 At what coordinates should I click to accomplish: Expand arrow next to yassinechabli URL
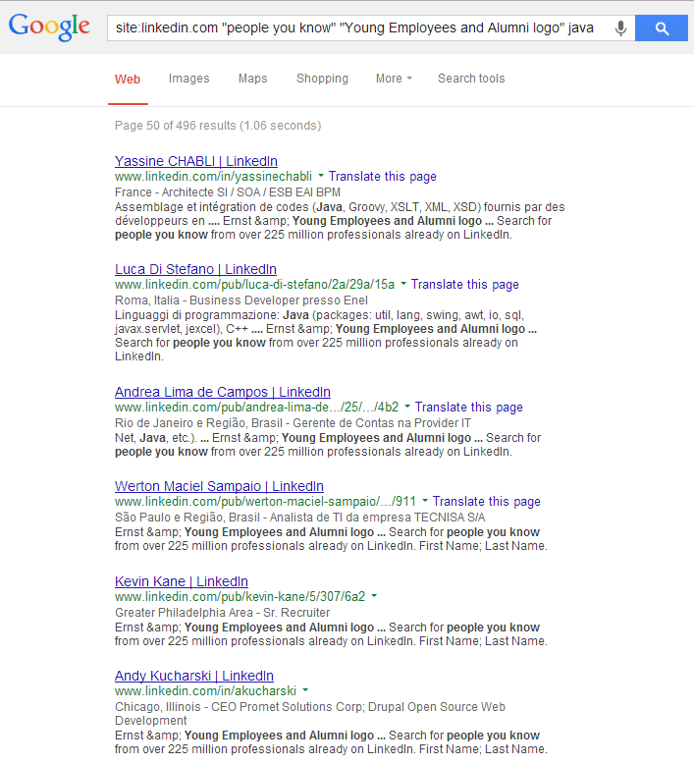[x=320, y=175]
